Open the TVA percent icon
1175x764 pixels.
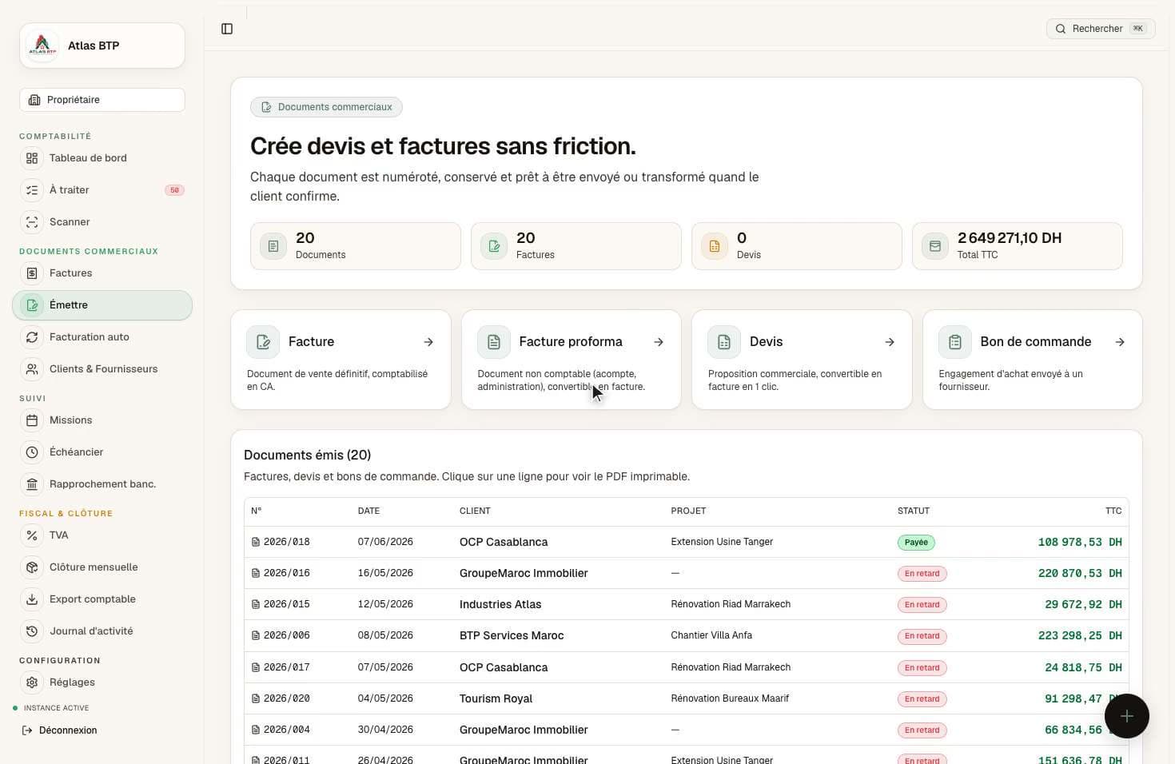[32, 535]
